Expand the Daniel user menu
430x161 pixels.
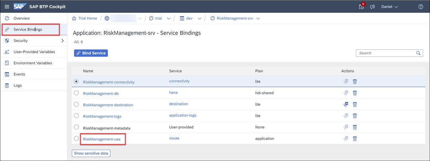coord(390,7)
